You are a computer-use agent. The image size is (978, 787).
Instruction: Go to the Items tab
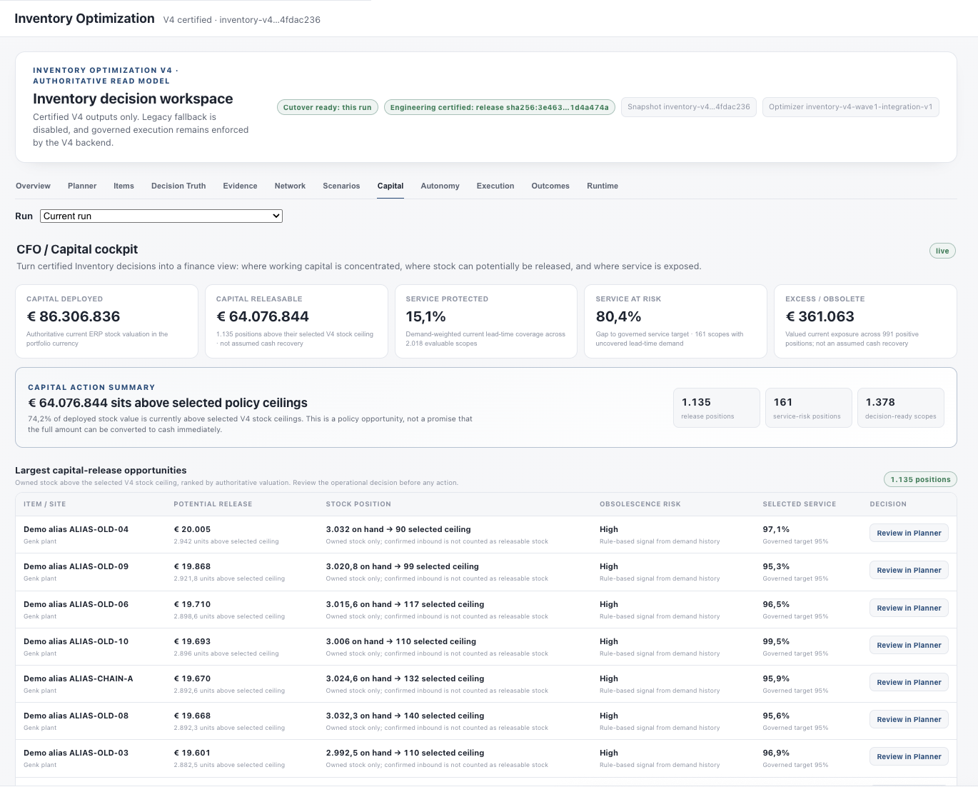123,186
